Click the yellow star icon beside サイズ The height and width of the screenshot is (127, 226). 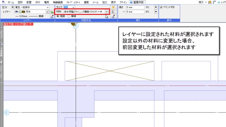coord(113,7)
